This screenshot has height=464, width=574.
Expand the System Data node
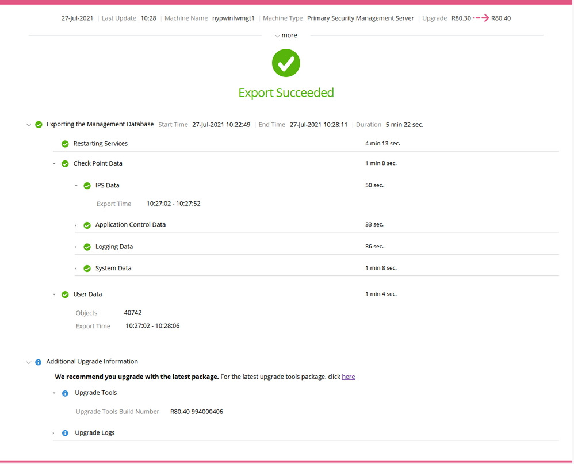(x=75, y=269)
